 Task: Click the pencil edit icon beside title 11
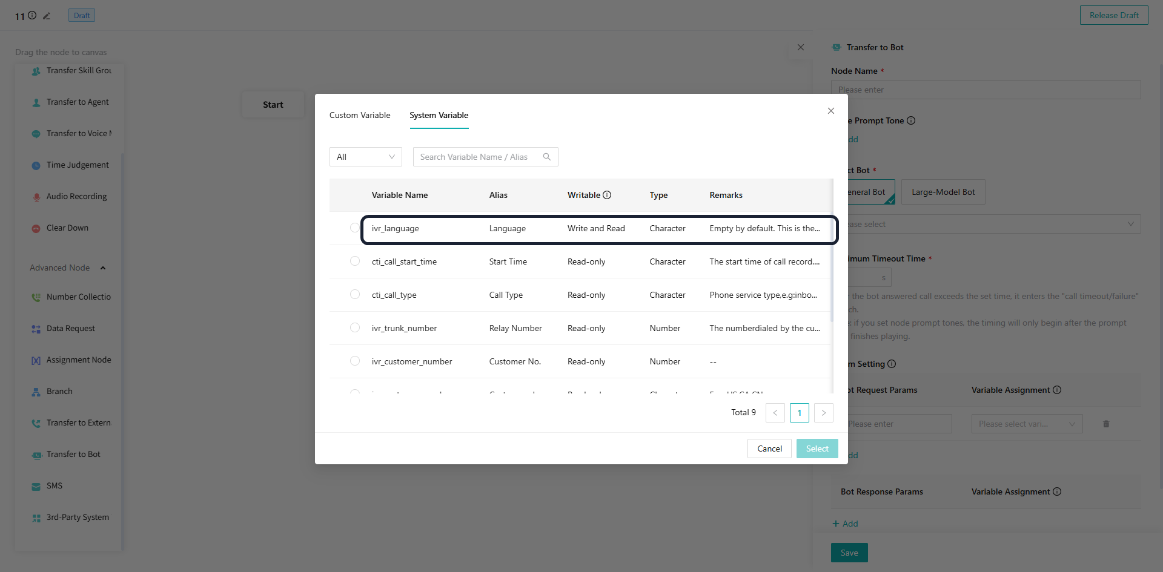pos(47,16)
